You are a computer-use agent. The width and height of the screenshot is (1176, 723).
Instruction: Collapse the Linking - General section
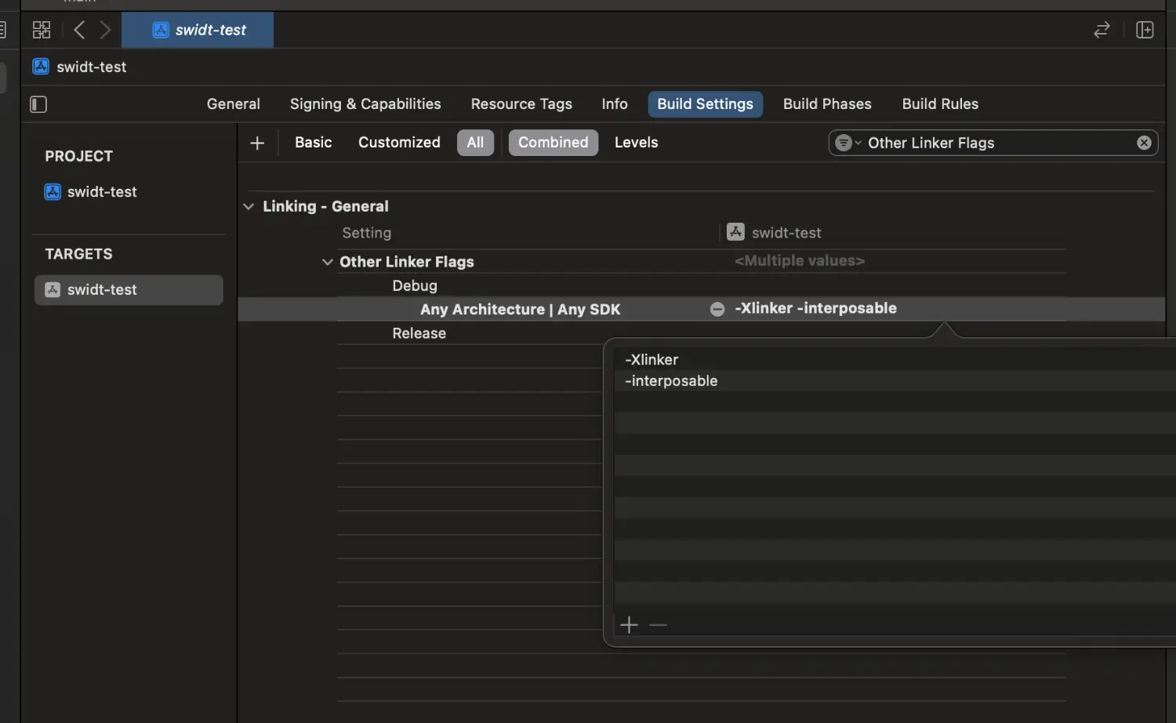click(249, 206)
